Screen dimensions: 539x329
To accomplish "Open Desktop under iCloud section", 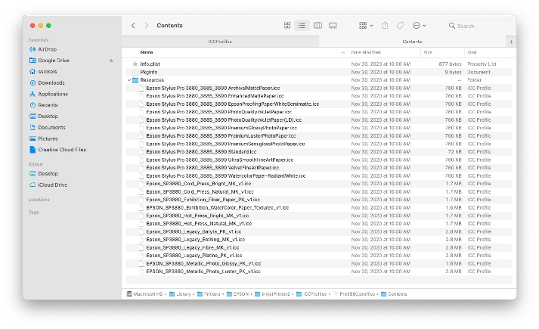I will pyautogui.click(x=48, y=174).
